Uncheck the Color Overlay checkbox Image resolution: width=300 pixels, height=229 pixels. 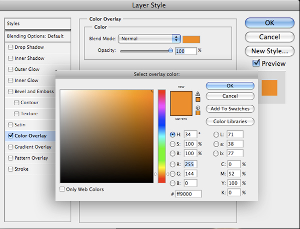[10, 136]
